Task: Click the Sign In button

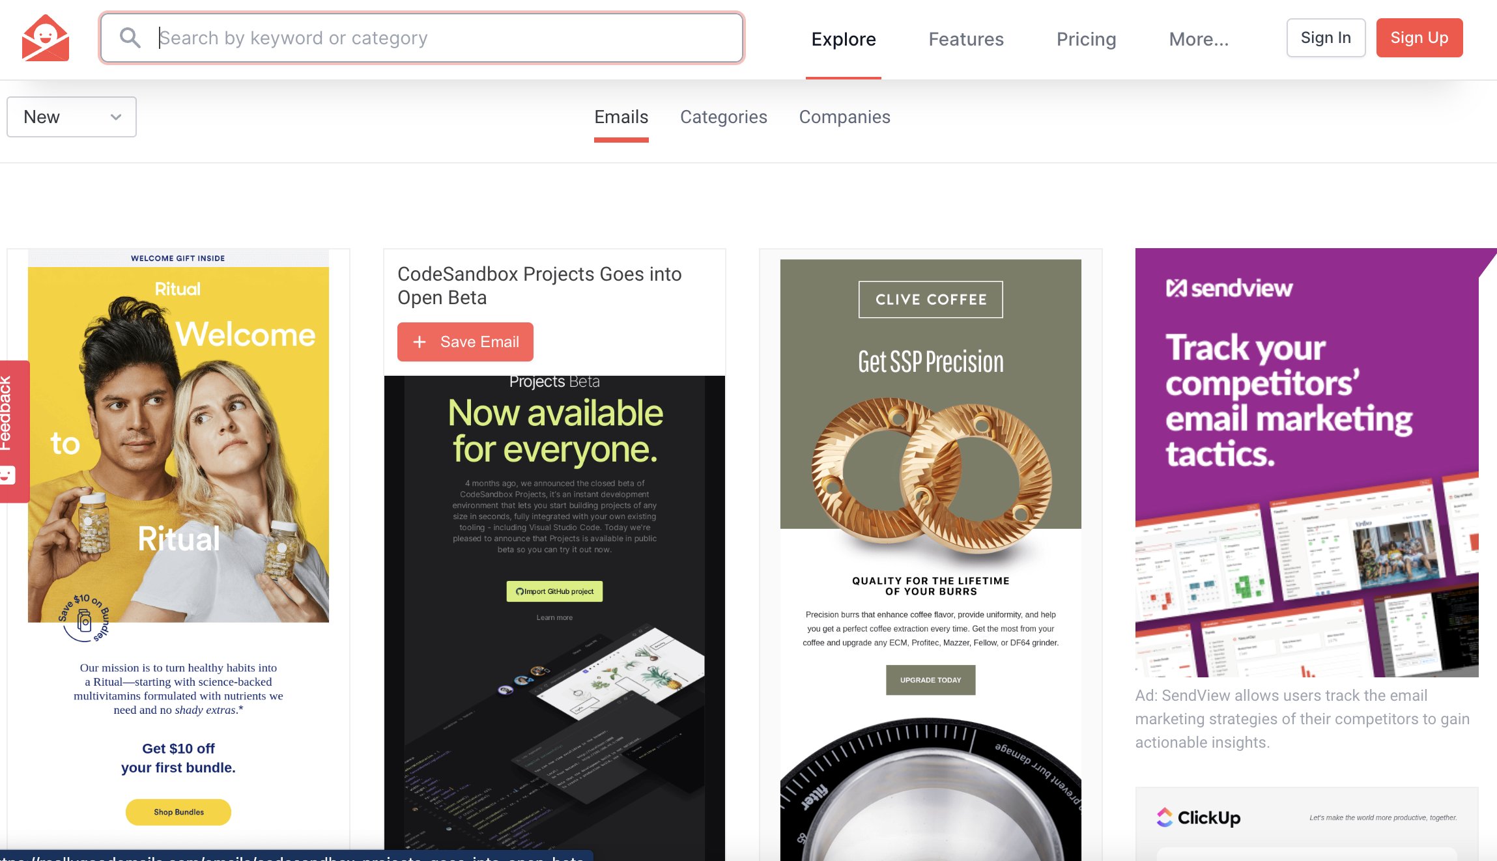Action: click(x=1326, y=38)
